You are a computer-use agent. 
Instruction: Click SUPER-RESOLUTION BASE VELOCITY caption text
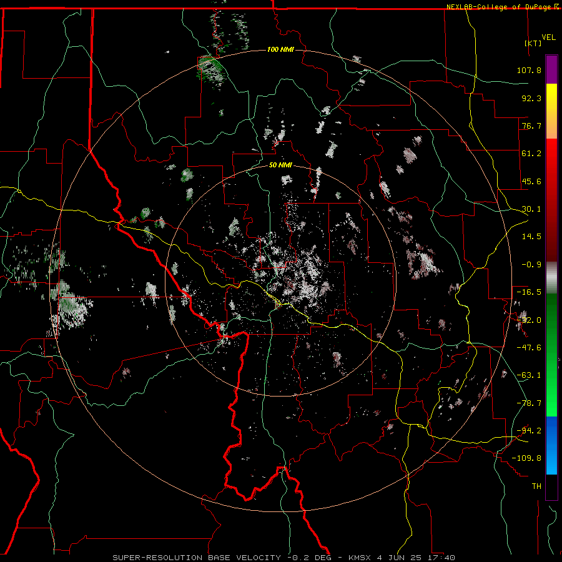197,558
